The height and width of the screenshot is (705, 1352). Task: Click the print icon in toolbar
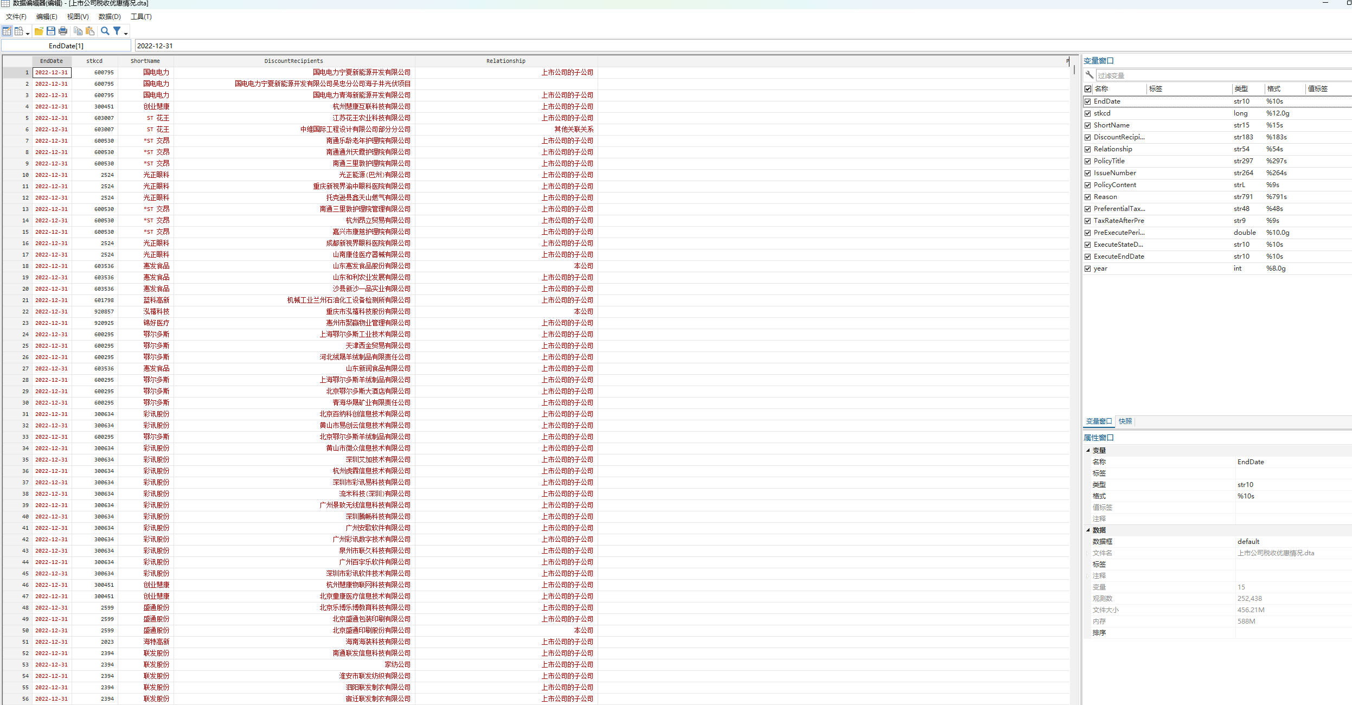[63, 31]
